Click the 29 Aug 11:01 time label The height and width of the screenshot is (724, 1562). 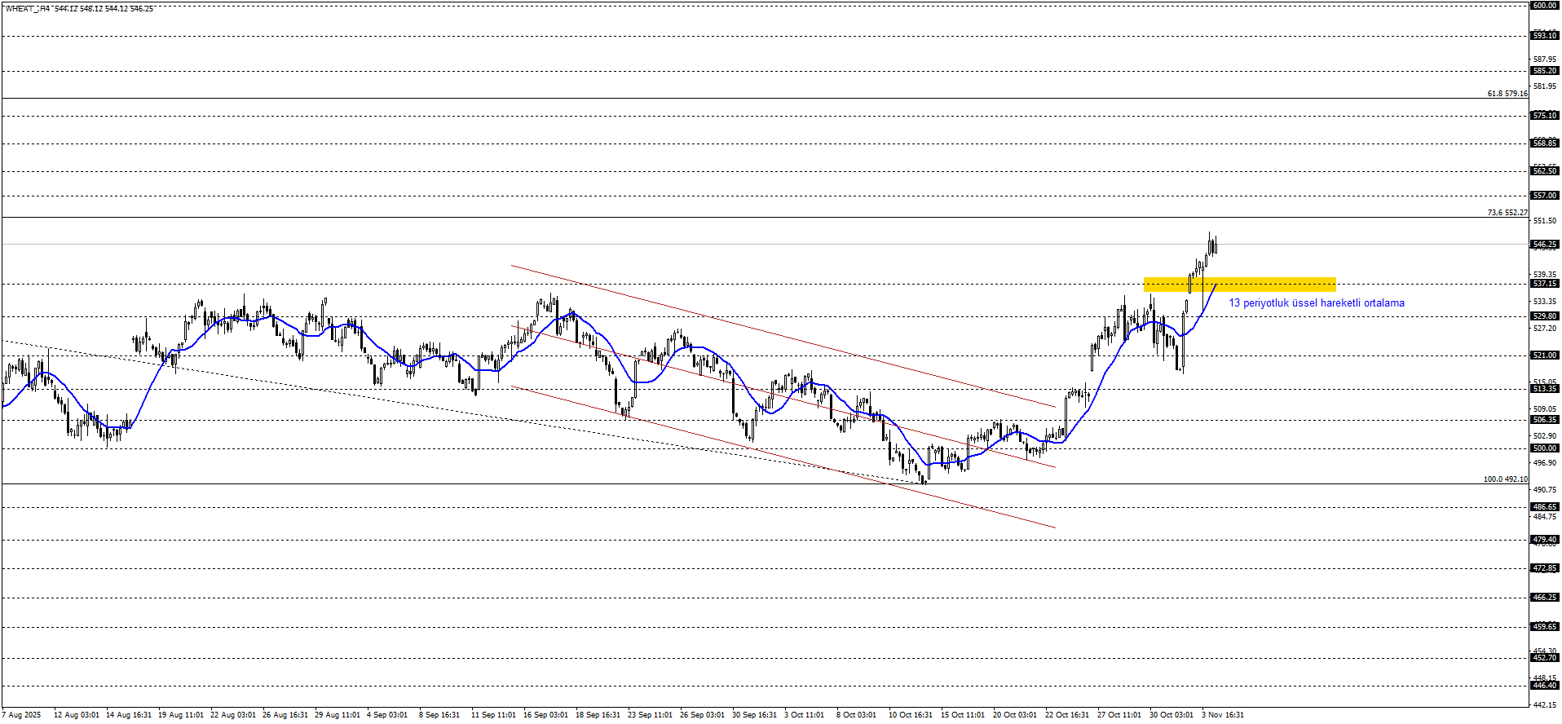click(x=338, y=715)
